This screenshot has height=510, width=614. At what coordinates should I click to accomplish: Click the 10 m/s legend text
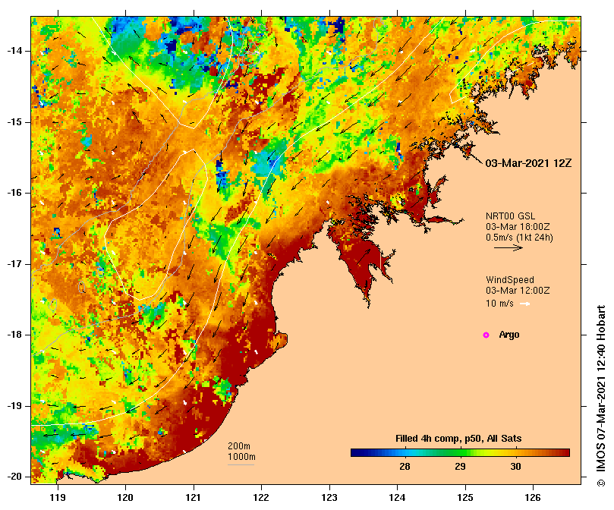point(499,304)
